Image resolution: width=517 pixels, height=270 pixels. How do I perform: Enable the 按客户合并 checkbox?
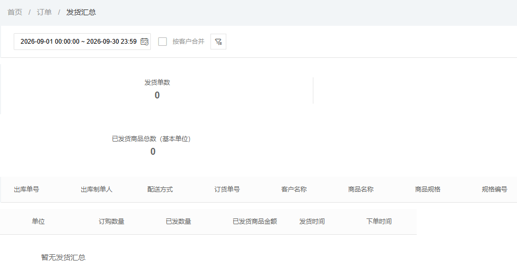tap(162, 42)
